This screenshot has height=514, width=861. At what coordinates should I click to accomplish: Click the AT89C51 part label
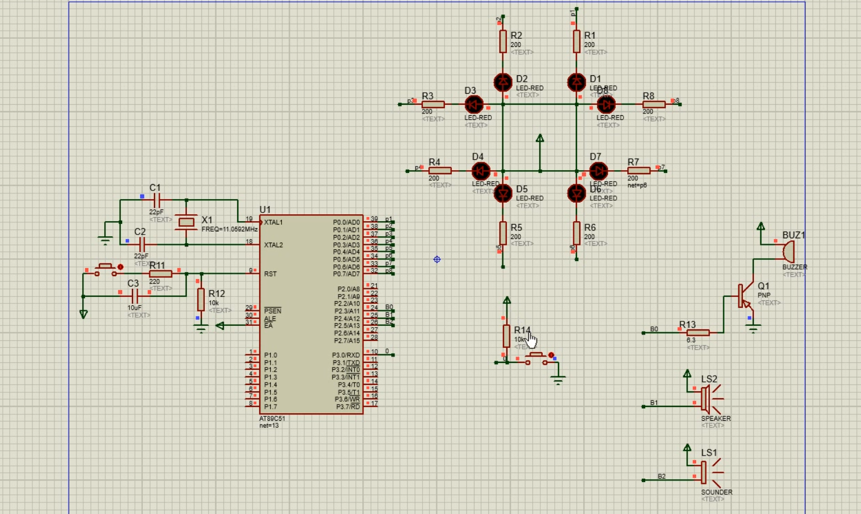point(272,418)
